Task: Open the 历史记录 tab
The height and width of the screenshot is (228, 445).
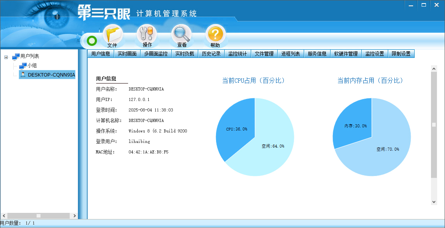Action: pyautogui.click(x=211, y=53)
